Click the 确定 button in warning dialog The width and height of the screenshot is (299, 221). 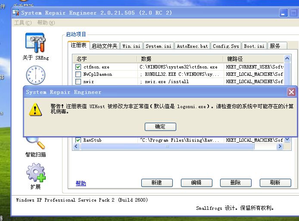(x=160, y=127)
